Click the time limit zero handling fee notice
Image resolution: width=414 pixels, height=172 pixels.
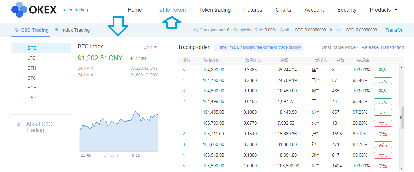click(259, 47)
